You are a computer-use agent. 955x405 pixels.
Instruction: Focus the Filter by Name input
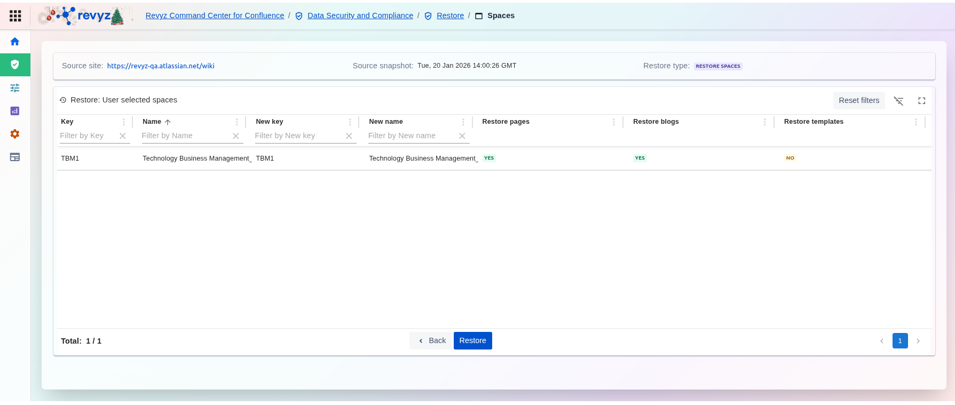point(184,136)
